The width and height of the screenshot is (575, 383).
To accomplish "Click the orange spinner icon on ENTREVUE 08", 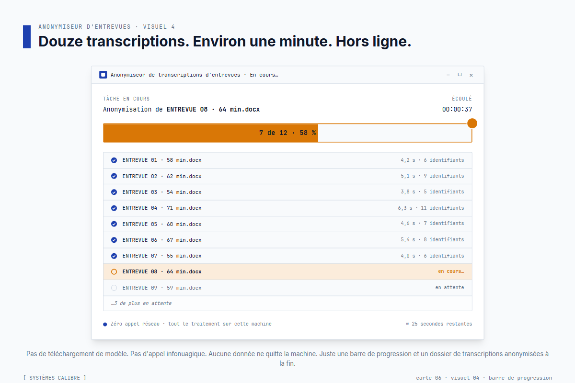I will coord(114,271).
